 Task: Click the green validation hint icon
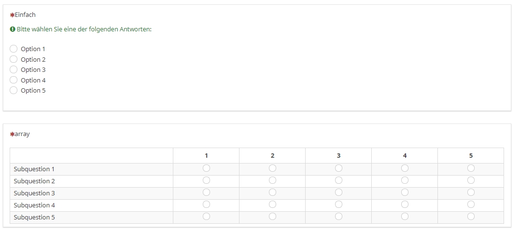pyautogui.click(x=13, y=29)
